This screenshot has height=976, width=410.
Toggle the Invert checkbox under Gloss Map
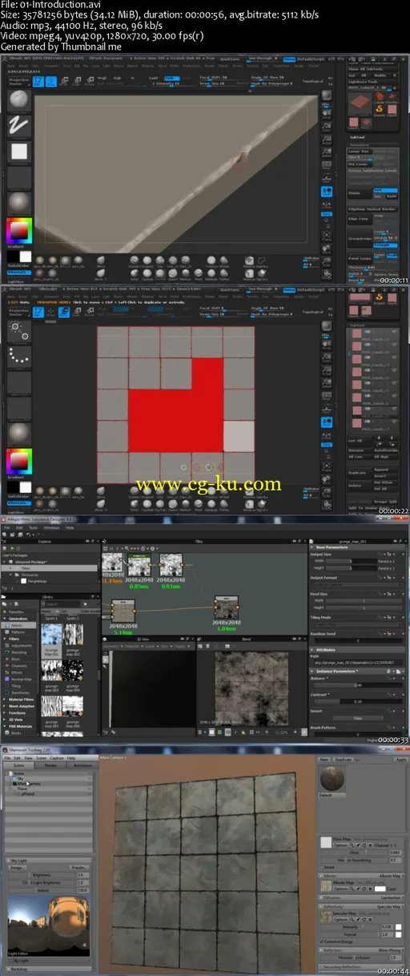(x=322, y=867)
